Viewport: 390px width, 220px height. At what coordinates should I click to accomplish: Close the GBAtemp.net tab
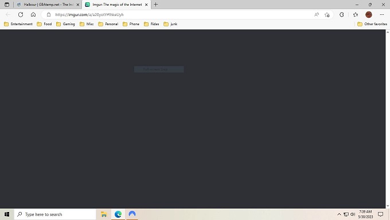[x=77, y=5]
